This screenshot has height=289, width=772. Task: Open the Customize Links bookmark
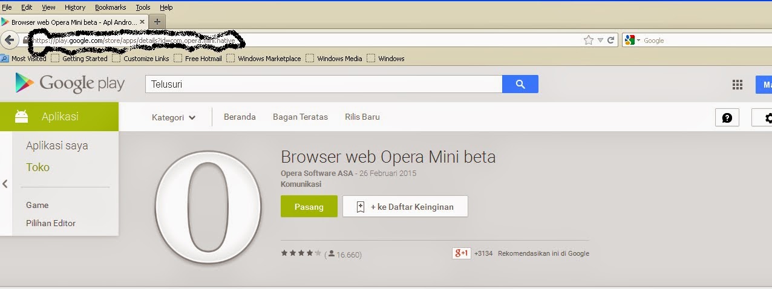click(141, 59)
